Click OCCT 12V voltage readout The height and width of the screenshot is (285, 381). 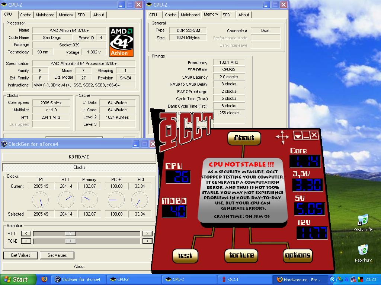tap(312, 233)
